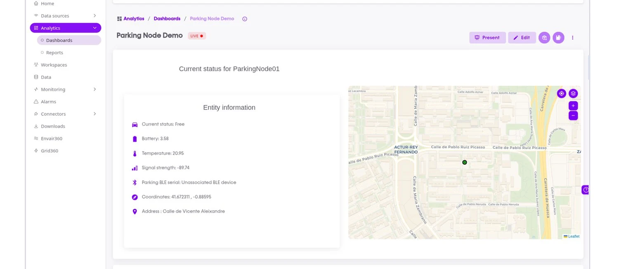Open the map layers selector icon
The height and width of the screenshot is (269, 619).
click(x=573, y=94)
